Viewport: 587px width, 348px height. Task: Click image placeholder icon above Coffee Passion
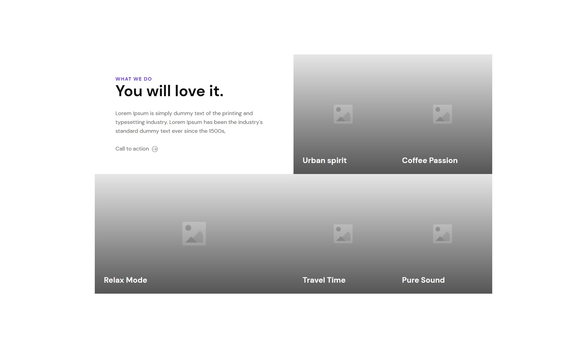coord(442,114)
